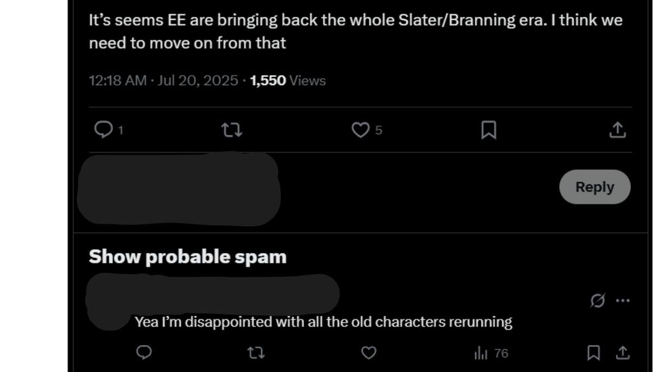
Task: Open the three-dot more menu on reply
Action: coord(623,300)
